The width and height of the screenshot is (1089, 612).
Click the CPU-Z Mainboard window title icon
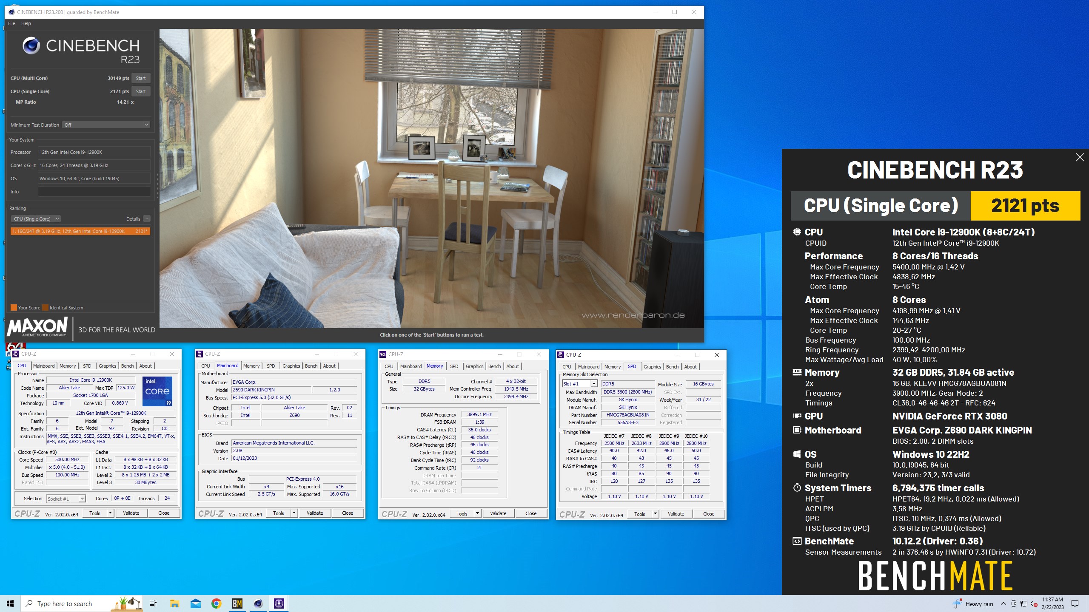[x=200, y=354]
